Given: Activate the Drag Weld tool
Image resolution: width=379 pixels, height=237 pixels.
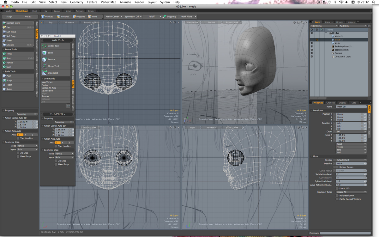Looking at the screenshot, I should click(52, 73).
